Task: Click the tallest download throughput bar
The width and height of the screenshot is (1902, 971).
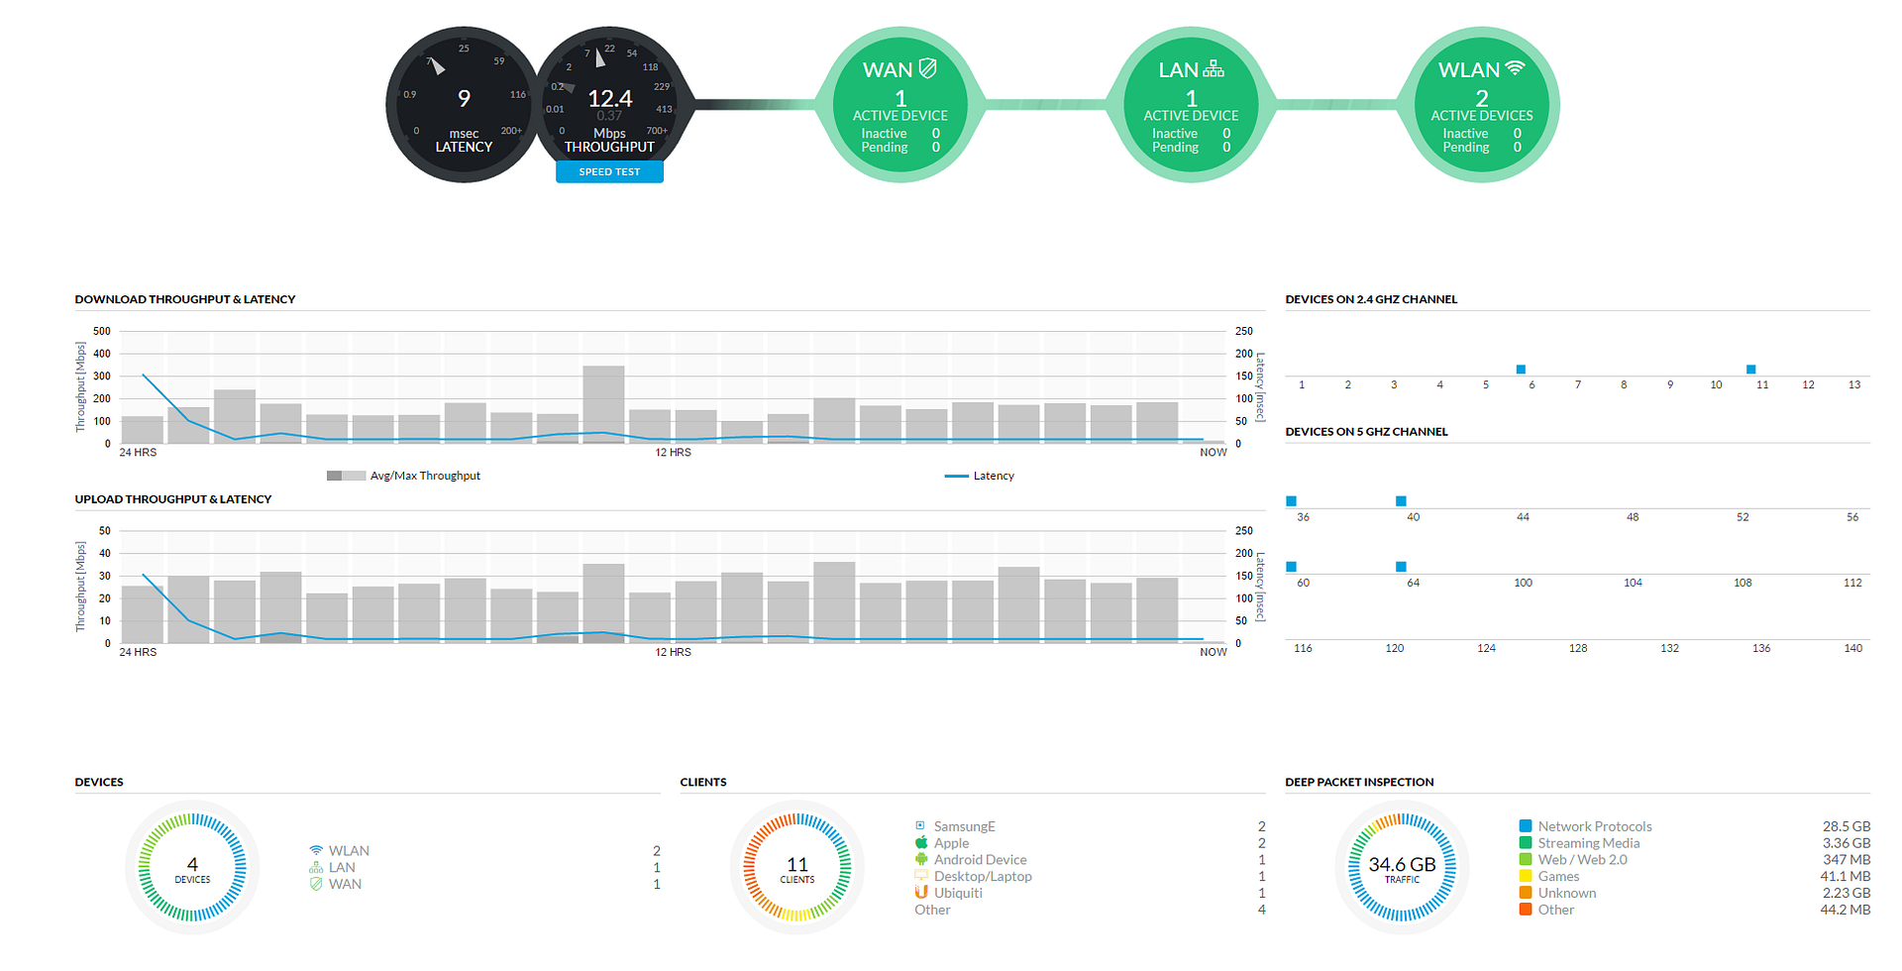Action: 603,404
